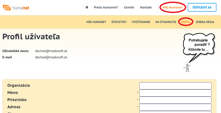
Task: Click the partially visible field below Adresa
Action: (x=175, y=112)
